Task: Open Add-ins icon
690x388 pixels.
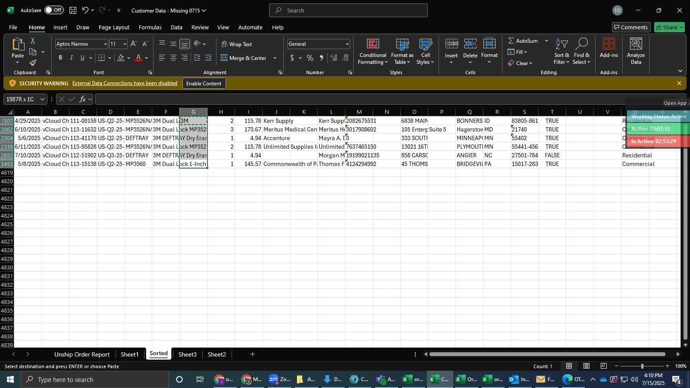Action: click(x=608, y=48)
